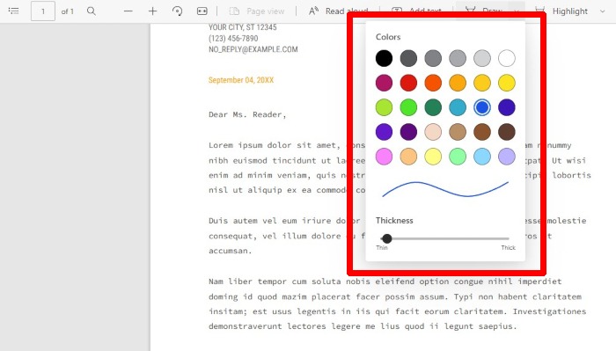Screen dimensions: 616x351
Task: Open the table of contents icon
Action: click(13, 11)
